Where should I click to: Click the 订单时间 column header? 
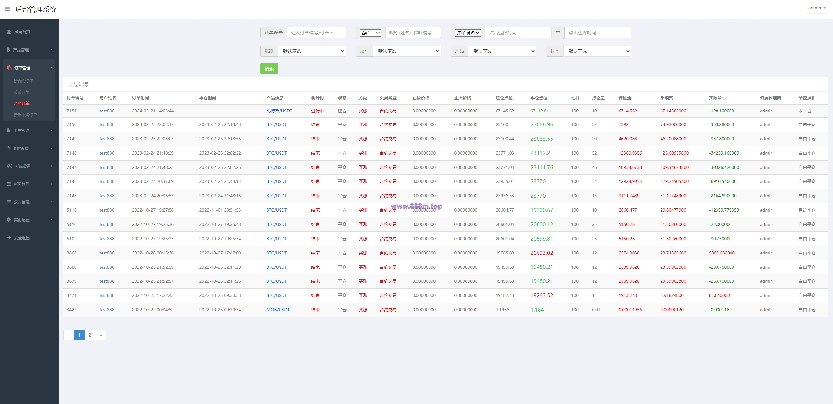(140, 98)
